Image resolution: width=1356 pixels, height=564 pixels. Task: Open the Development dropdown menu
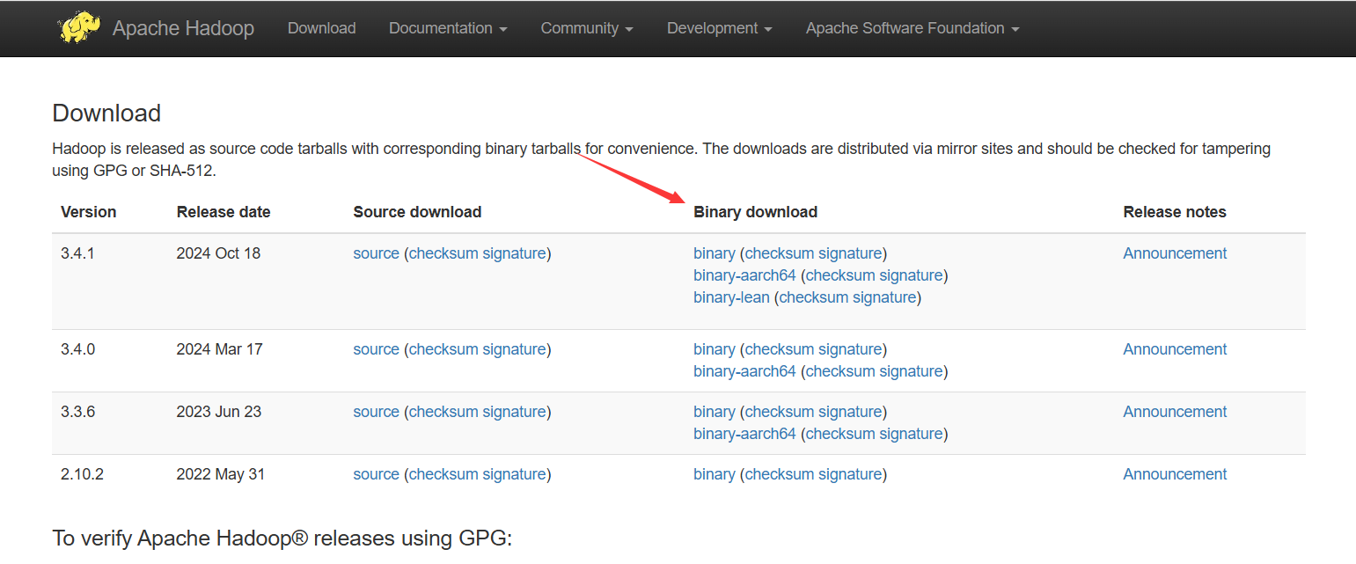(719, 28)
